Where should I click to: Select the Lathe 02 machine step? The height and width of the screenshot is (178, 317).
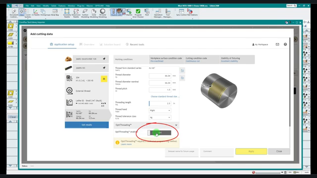pos(87,102)
